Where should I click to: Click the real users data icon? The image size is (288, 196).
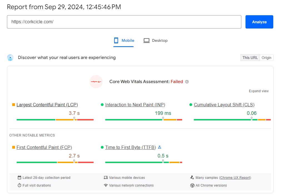tap(10, 58)
